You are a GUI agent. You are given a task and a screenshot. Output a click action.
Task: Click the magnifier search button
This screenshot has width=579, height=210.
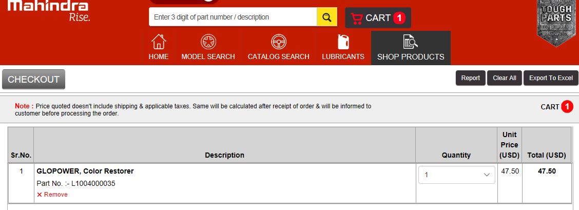pyautogui.click(x=327, y=17)
